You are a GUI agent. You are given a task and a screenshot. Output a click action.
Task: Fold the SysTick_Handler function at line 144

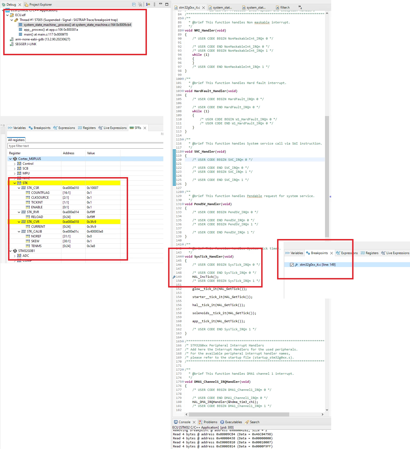183,257
